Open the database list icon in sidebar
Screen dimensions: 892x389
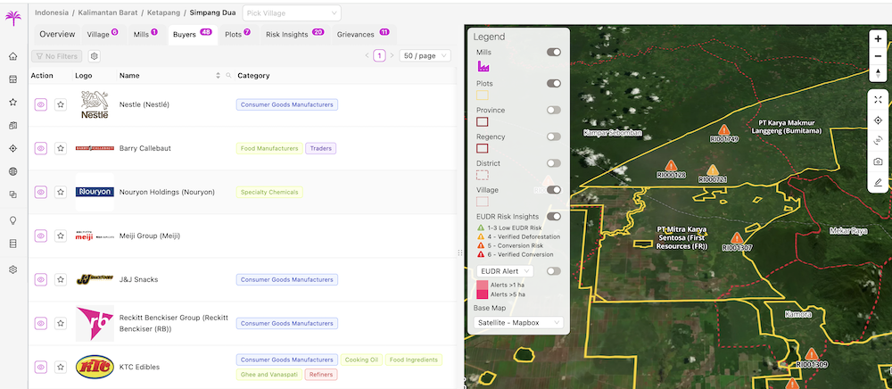(x=13, y=244)
